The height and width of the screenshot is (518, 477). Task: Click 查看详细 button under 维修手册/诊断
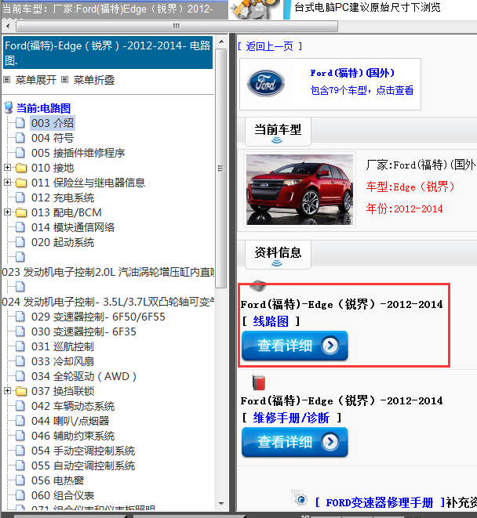pos(295,442)
